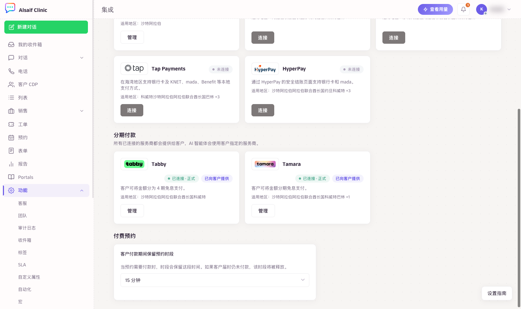521x309 pixels.
Task: Click the 销售 briefcase icon
Action: point(11,111)
